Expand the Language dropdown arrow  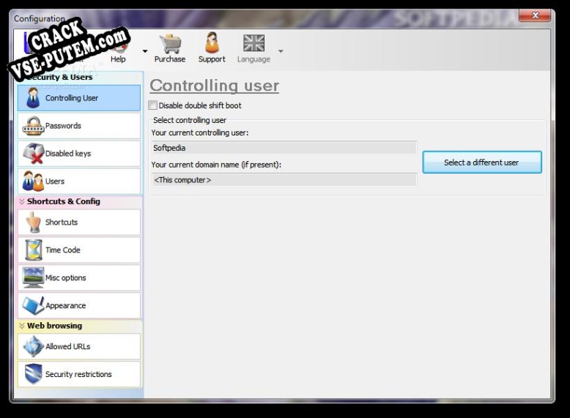click(281, 51)
